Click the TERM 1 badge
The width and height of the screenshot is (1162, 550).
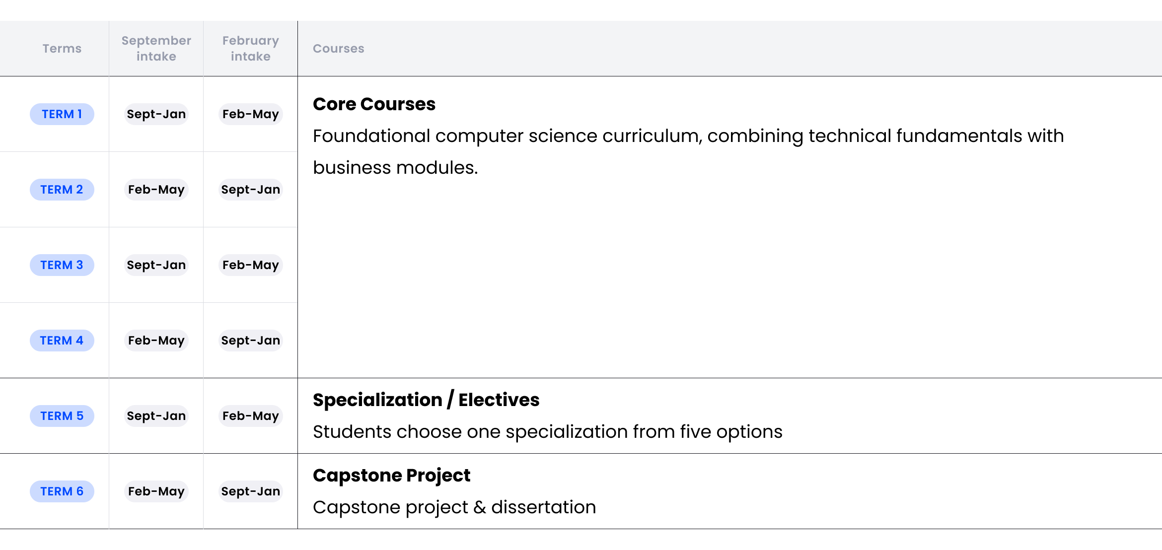62,114
